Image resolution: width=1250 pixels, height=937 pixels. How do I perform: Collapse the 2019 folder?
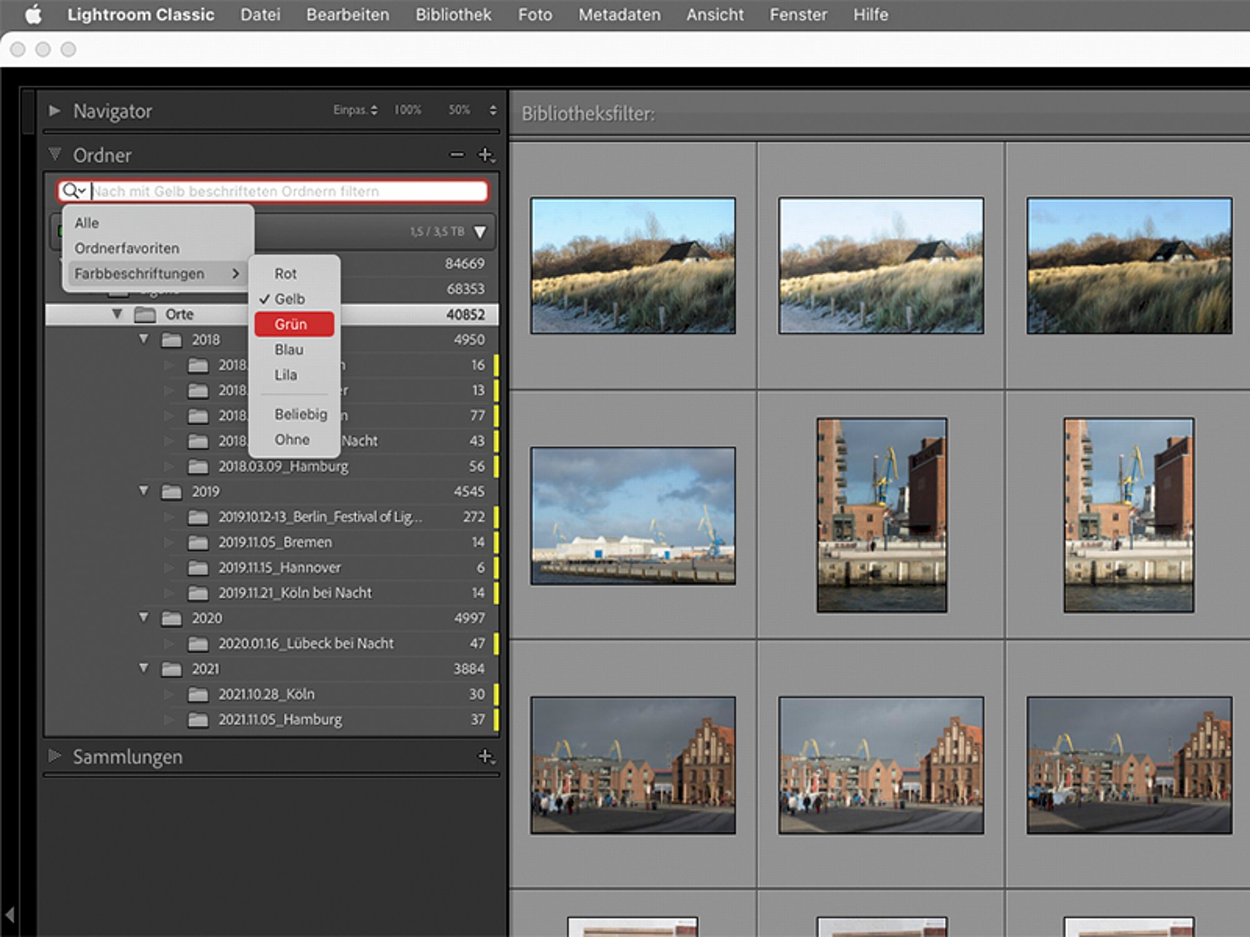click(144, 490)
